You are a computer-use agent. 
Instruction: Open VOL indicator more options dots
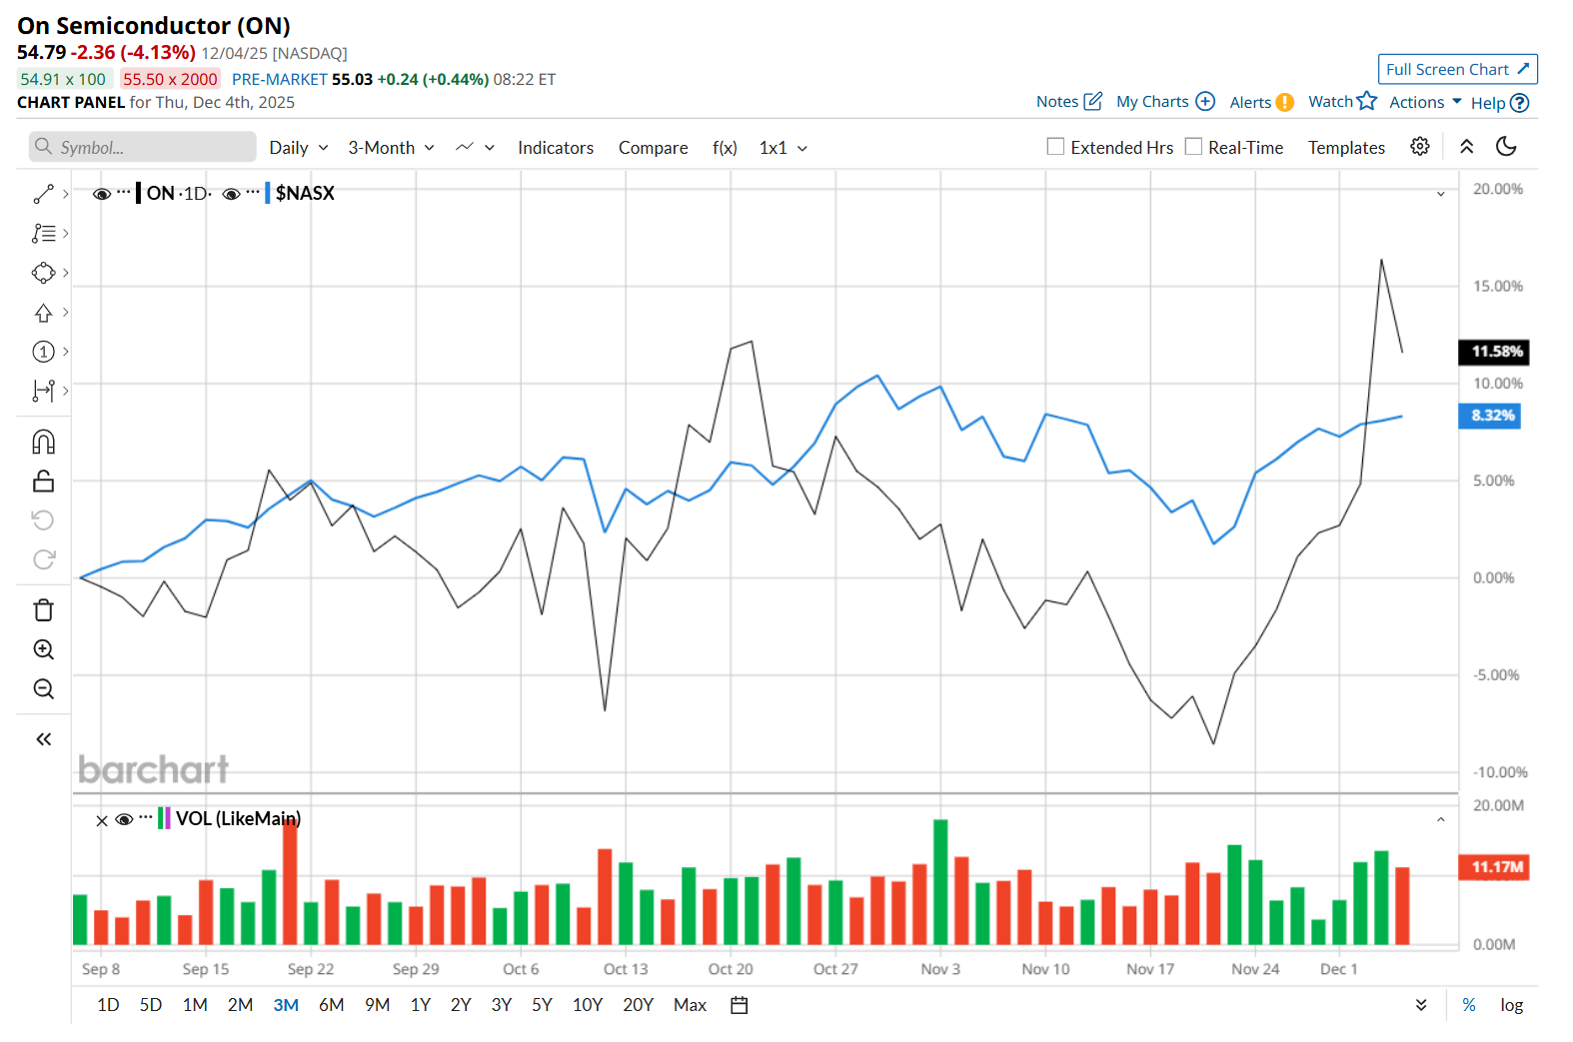coord(146,817)
